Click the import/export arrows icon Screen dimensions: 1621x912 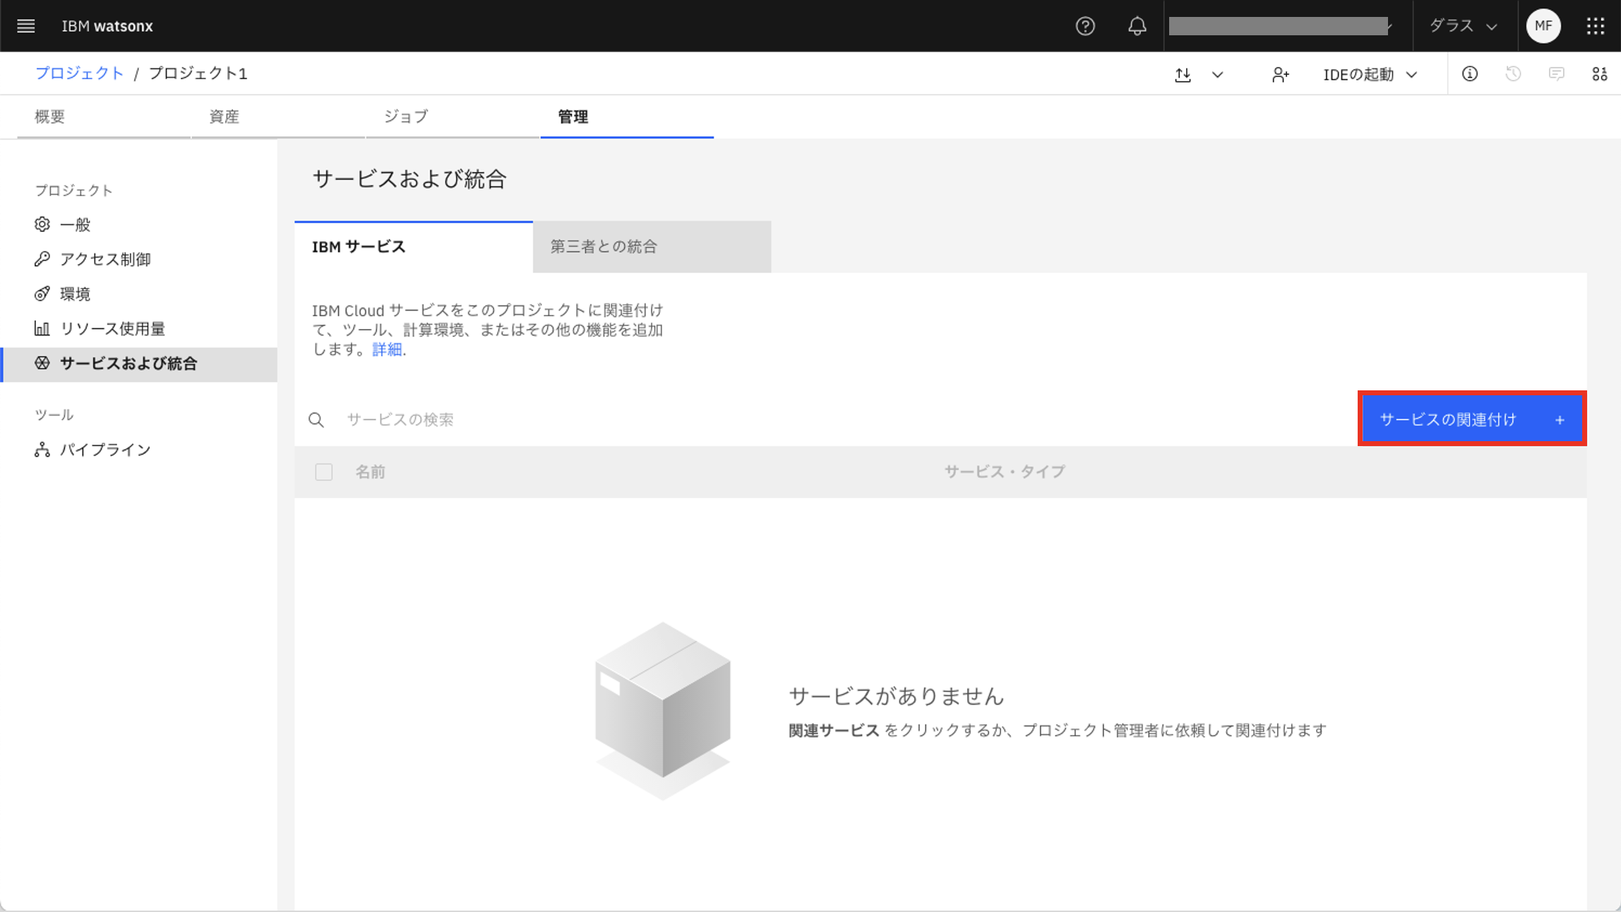pyautogui.click(x=1183, y=74)
